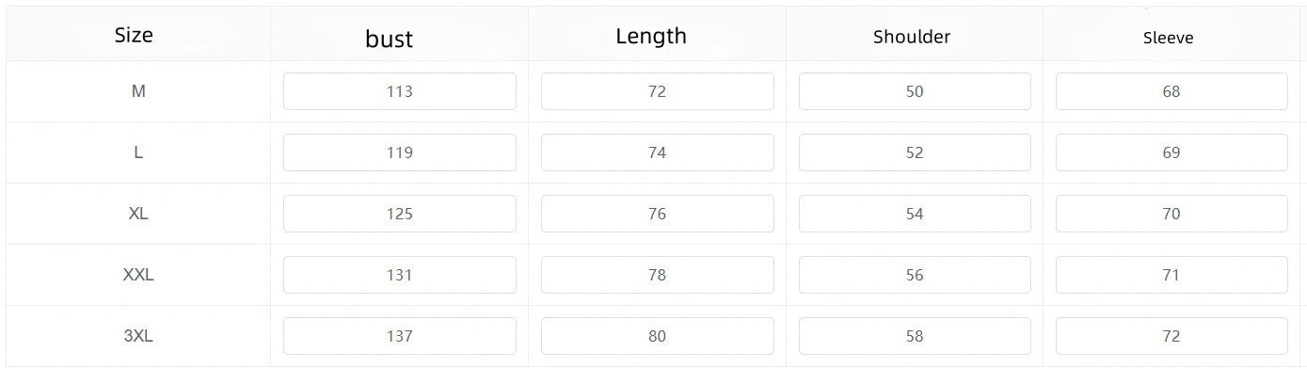Click the bust column header
This screenshot has width=1307, height=368.
click(389, 39)
